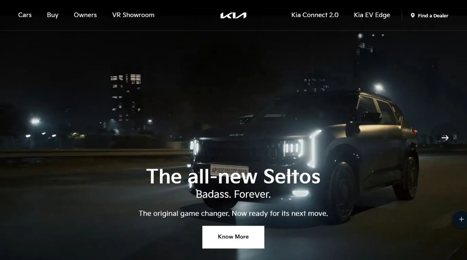Advance the banner with the right arrow

445,138
